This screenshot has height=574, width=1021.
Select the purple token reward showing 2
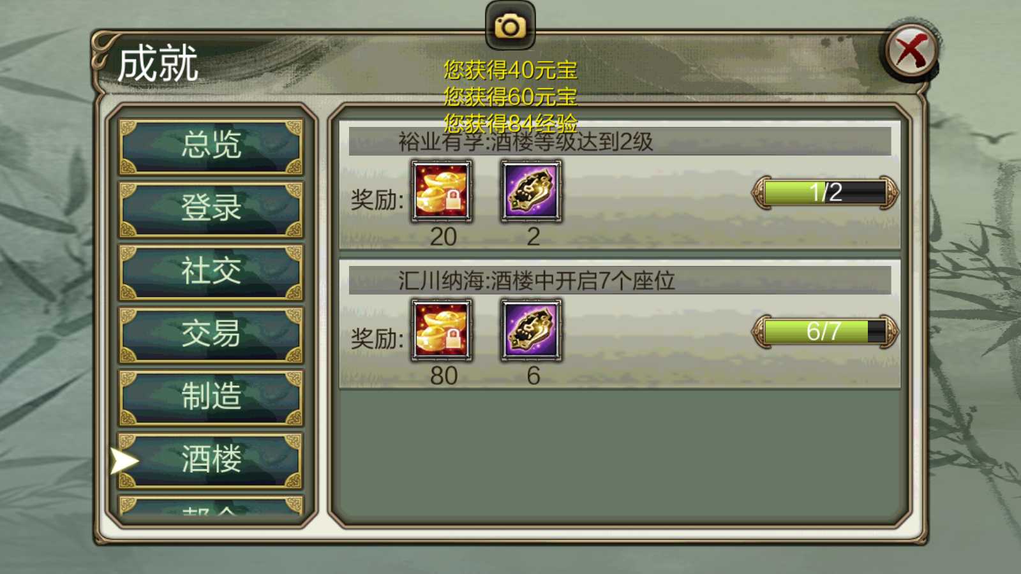[x=532, y=191]
